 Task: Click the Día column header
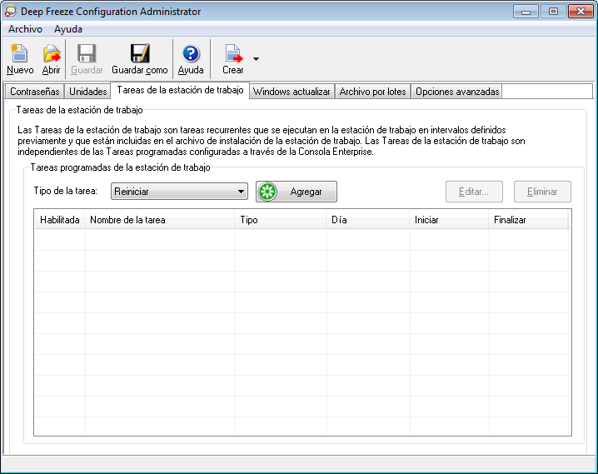[x=368, y=220]
